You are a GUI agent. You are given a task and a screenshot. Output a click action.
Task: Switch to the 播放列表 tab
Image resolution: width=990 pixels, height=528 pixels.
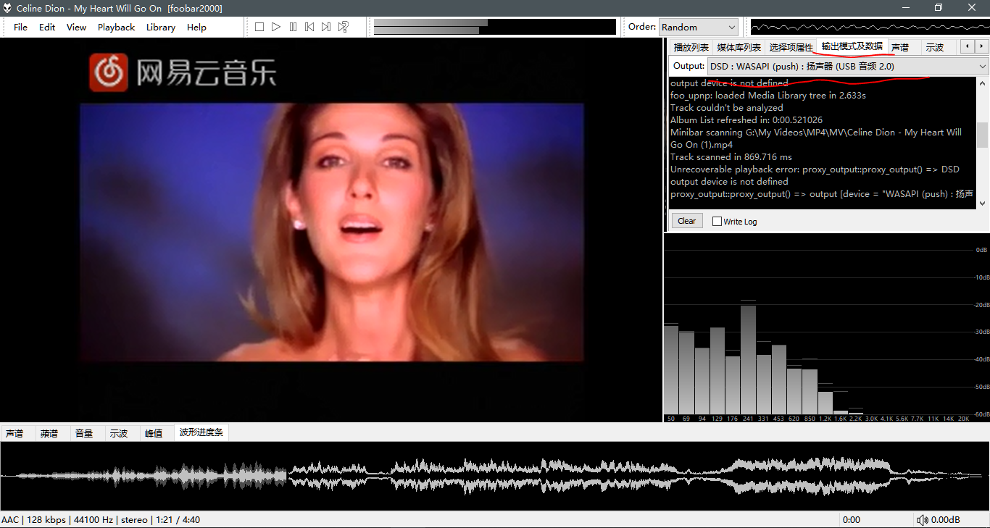[691, 47]
